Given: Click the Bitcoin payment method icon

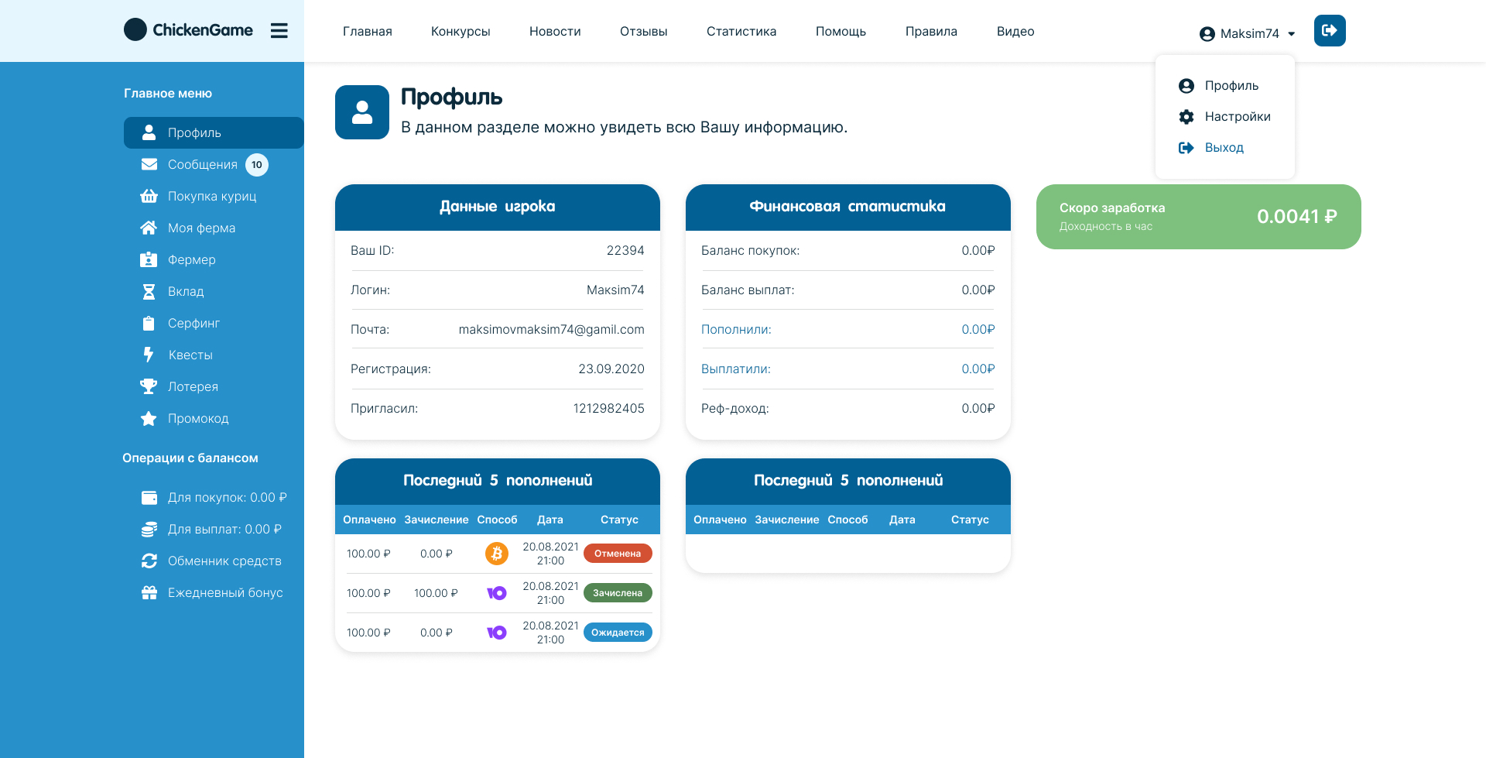Looking at the screenshot, I should (x=497, y=554).
